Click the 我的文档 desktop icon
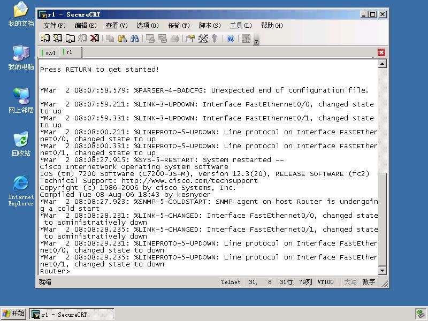Image resolution: width=428 pixels, height=321 pixels. 21,14
